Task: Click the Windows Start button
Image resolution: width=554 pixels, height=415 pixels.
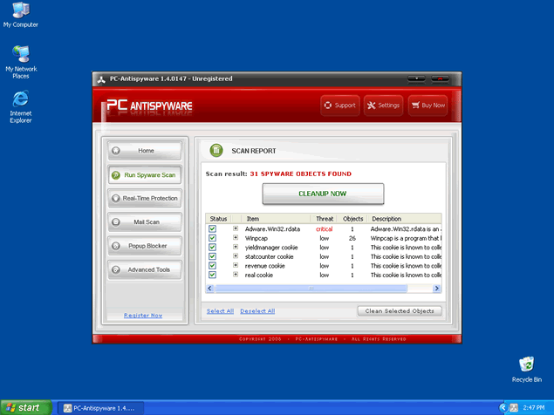Action: click(x=24, y=407)
